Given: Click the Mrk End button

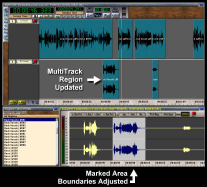Looking at the screenshot, I should (x=168, y=114).
